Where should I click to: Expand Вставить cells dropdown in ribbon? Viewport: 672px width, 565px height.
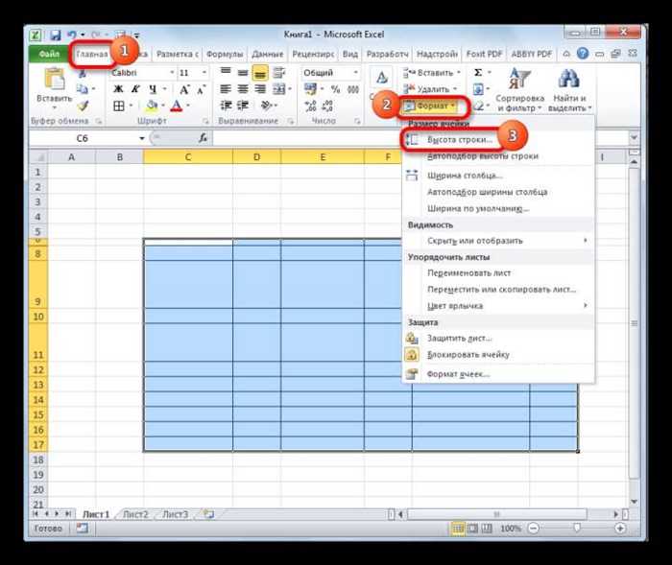(x=459, y=73)
